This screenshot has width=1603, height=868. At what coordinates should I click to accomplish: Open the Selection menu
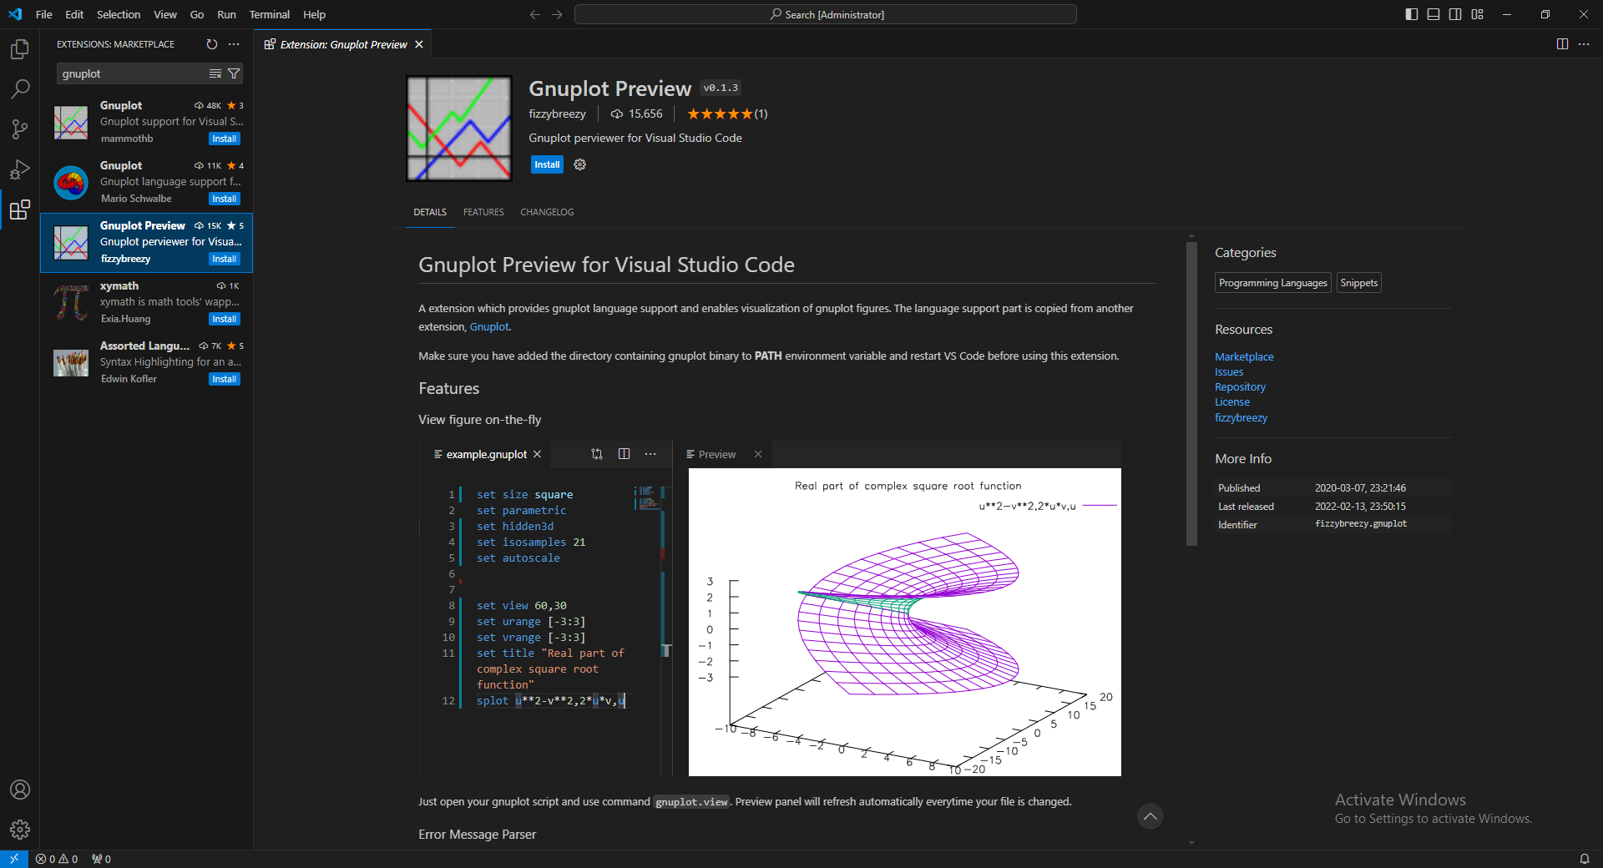[x=119, y=14]
